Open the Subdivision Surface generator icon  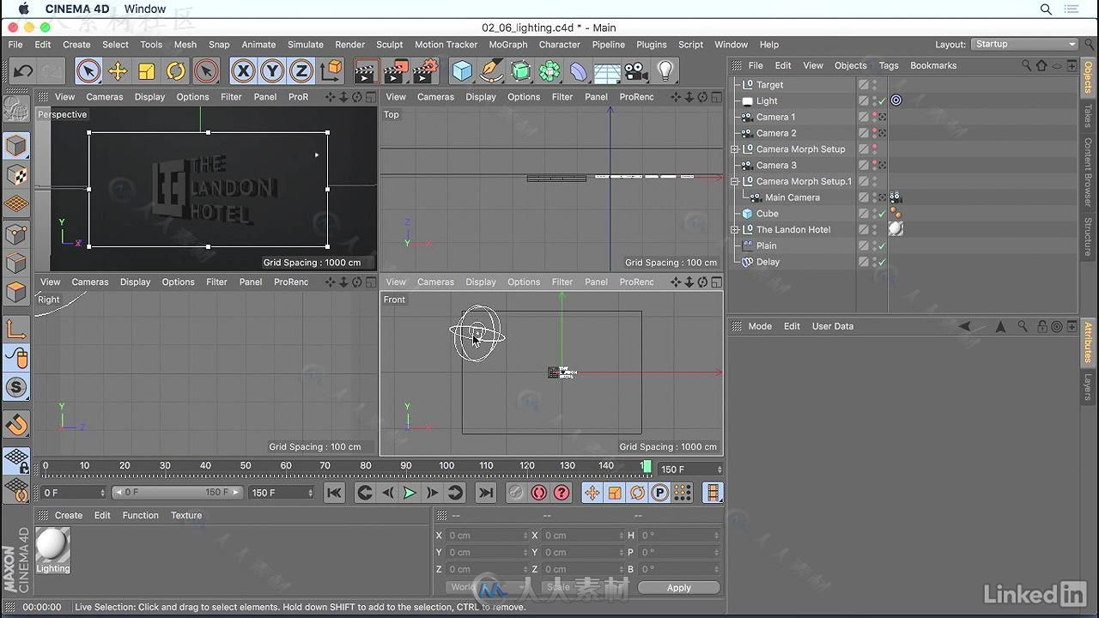(x=520, y=70)
